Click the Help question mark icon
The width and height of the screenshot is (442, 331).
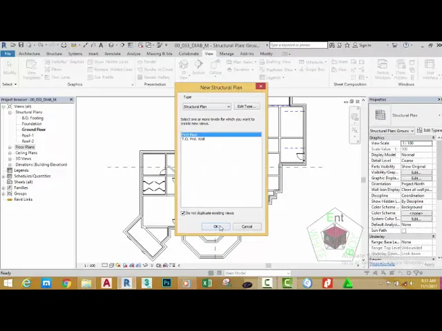coord(406,45)
